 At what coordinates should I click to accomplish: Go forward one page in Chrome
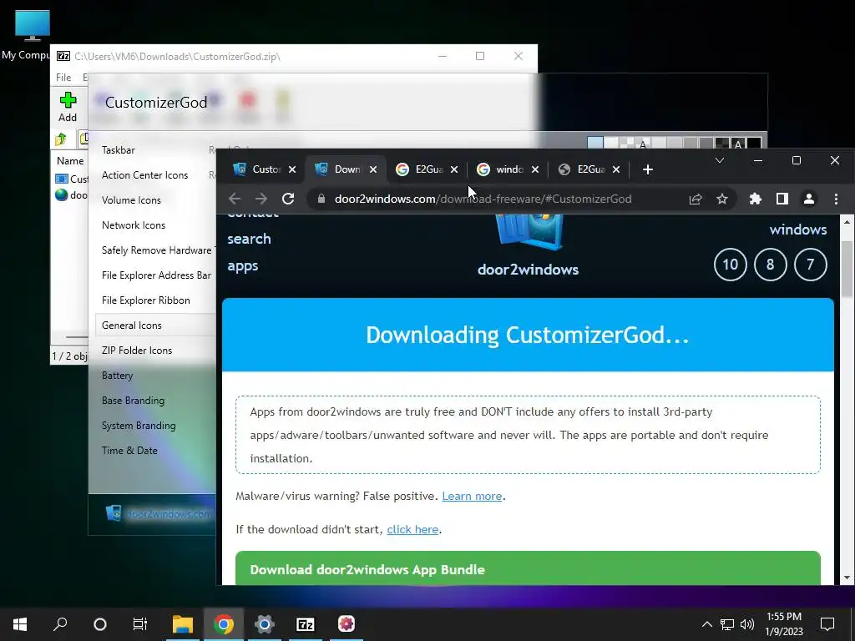261,199
